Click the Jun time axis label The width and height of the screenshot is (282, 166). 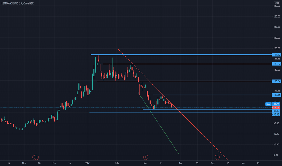click(243, 163)
